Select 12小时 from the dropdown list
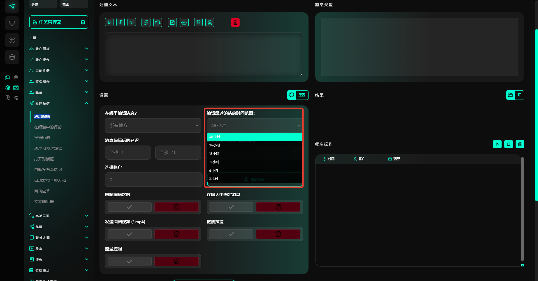The height and width of the screenshot is (281, 538). pos(214,162)
